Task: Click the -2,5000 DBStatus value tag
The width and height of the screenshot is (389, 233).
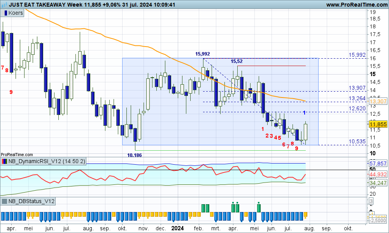Action: click(x=377, y=221)
